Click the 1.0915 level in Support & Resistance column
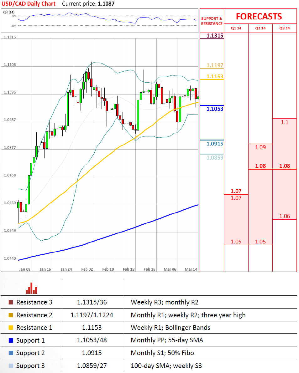Screen dimensions: 299x373 [215, 144]
